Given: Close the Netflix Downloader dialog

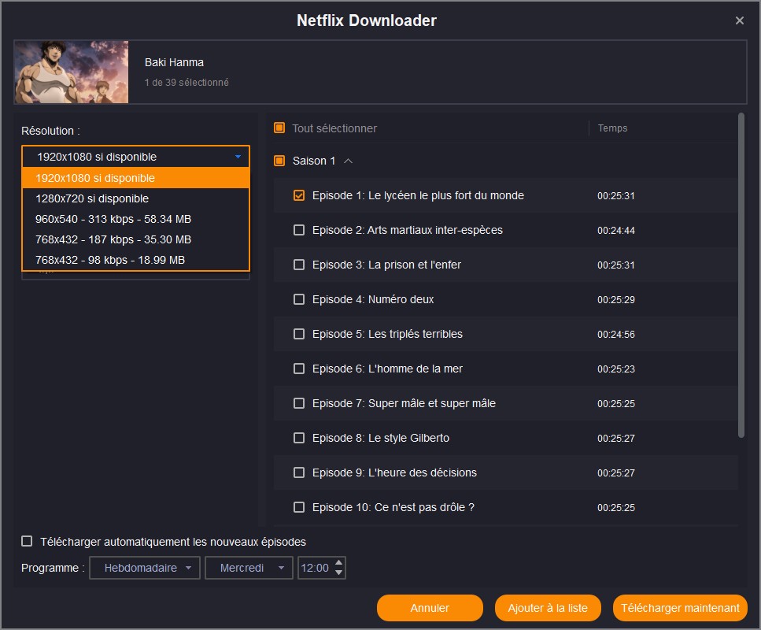Looking at the screenshot, I should [739, 20].
